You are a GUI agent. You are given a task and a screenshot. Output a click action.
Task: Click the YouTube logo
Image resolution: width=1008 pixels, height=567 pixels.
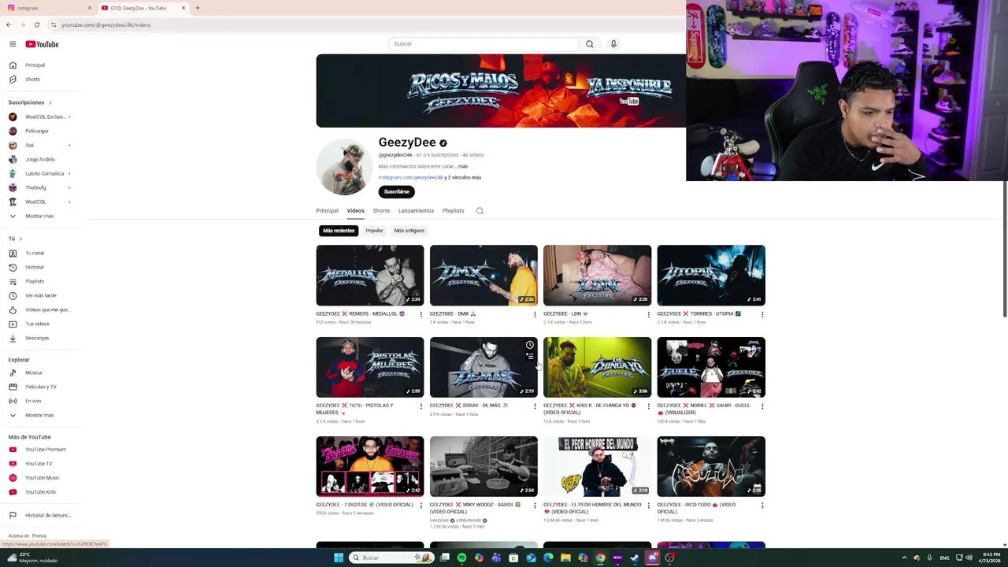(42, 44)
